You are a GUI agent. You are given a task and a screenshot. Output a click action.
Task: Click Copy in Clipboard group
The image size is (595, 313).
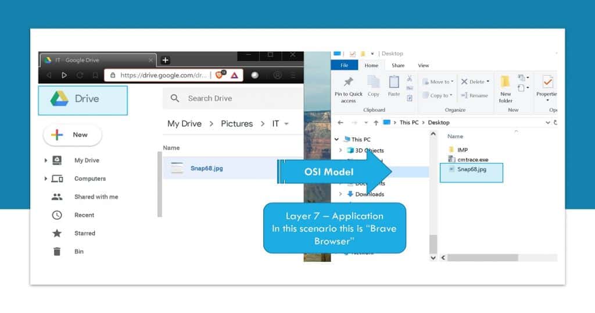(x=374, y=86)
